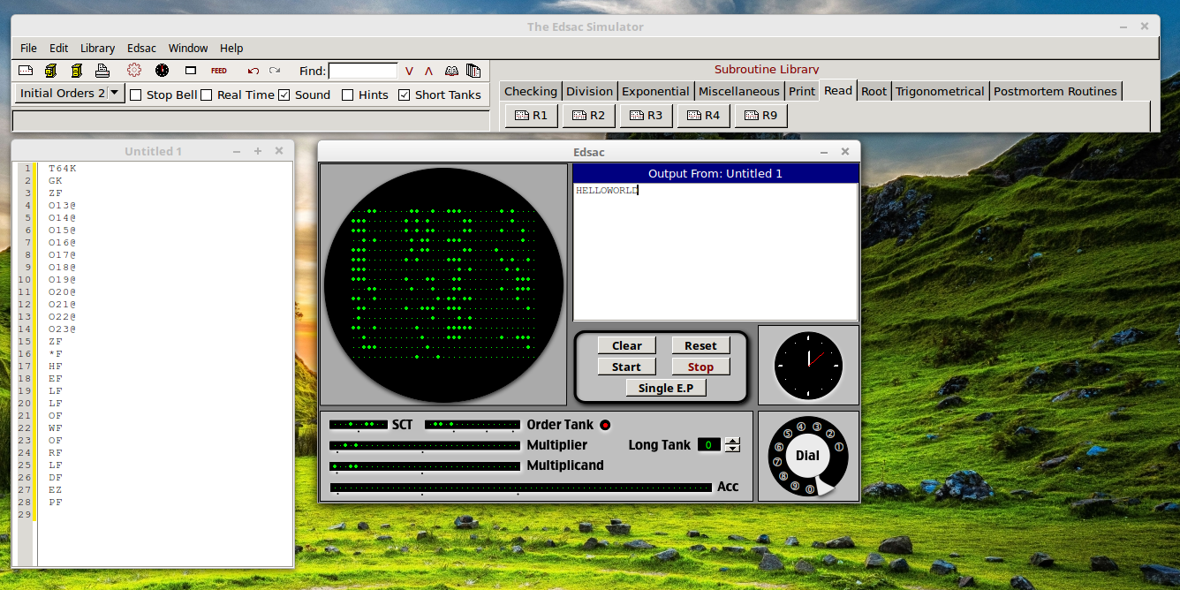Viewport: 1180px width, 590px height.
Task: Click the FEED paper tape icon
Action: coord(218,71)
